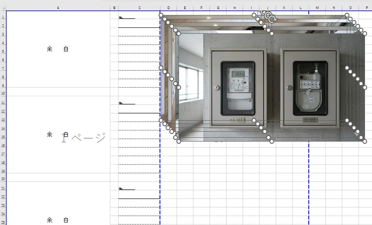Select the picture showing meter boxes E-123 and C-123
The image size is (372, 225).
pyautogui.click(x=272, y=87)
